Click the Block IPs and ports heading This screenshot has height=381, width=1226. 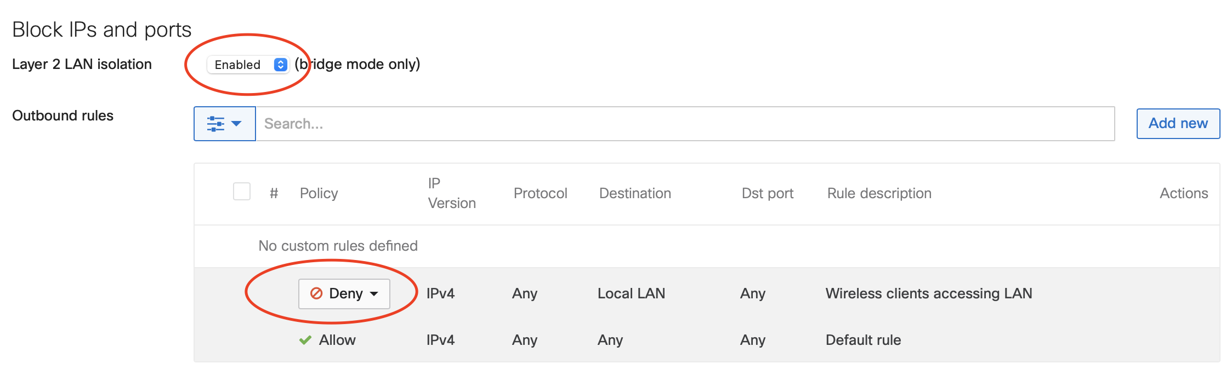tap(101, 29)
